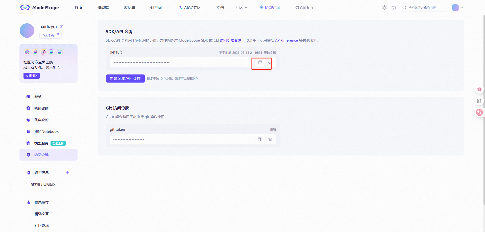Click the first community badge icon

[27, 52]
